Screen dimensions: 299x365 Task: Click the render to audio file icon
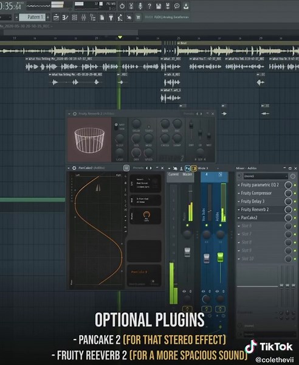click(x=168, y=6)
